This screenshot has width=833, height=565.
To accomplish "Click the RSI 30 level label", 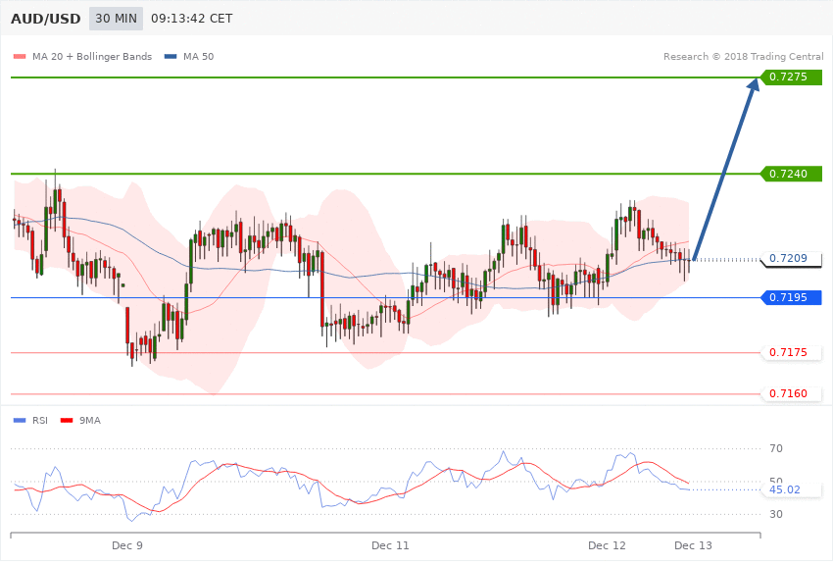I will click(x=776, y=514).
